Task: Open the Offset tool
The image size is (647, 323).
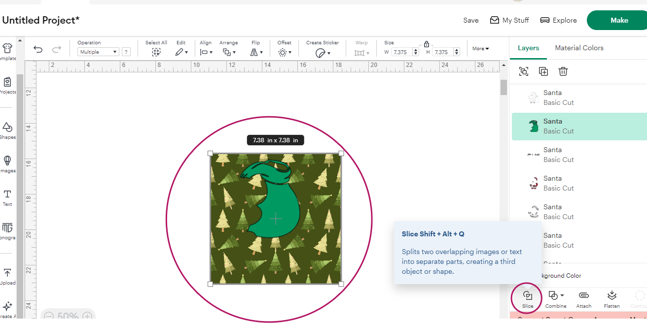Action: (284, 52)
